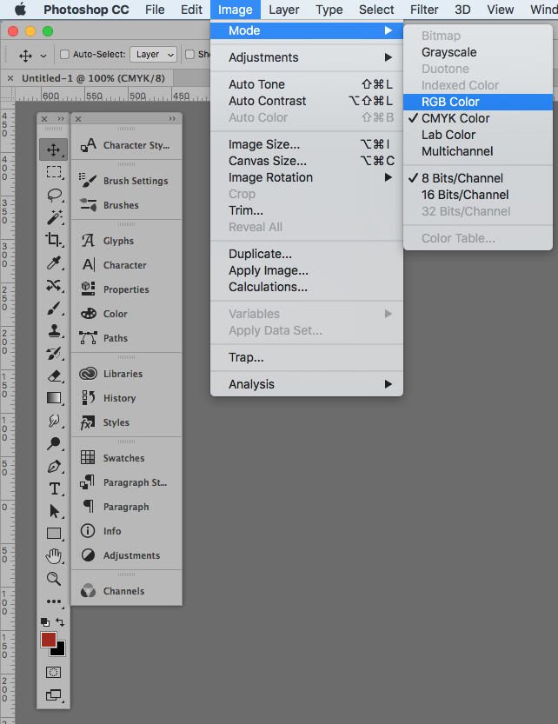Expand the collapsed panels dock arrows
This screenshot has width=558, height=724.
coord(172,119)
